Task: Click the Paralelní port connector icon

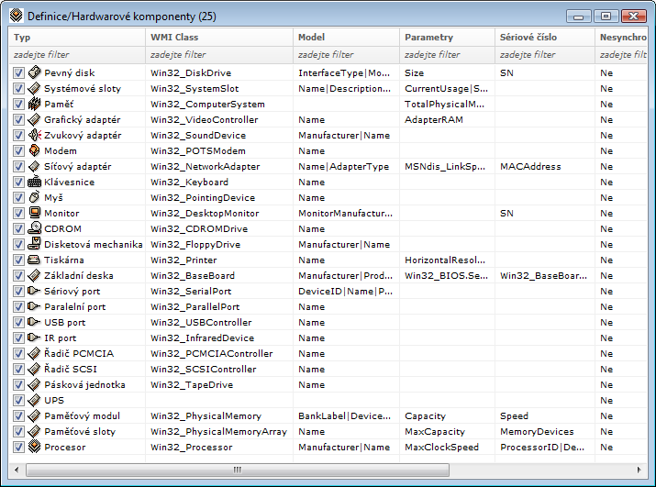Action: point(34,306)
